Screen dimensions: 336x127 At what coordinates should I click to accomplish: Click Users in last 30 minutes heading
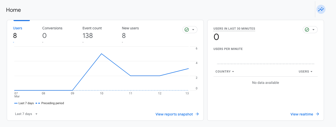[234, 29]
